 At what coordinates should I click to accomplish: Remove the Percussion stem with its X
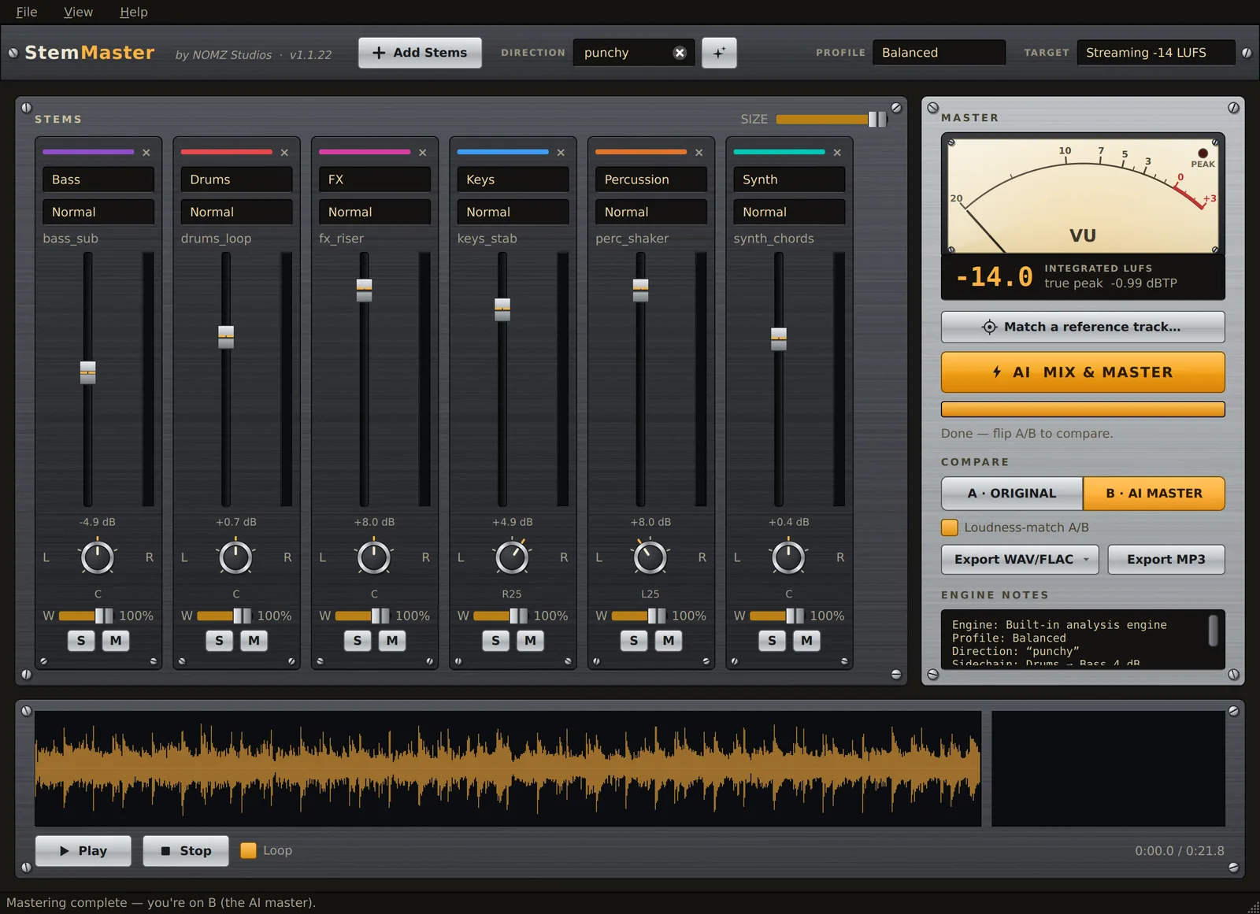[x=699, y=153]
